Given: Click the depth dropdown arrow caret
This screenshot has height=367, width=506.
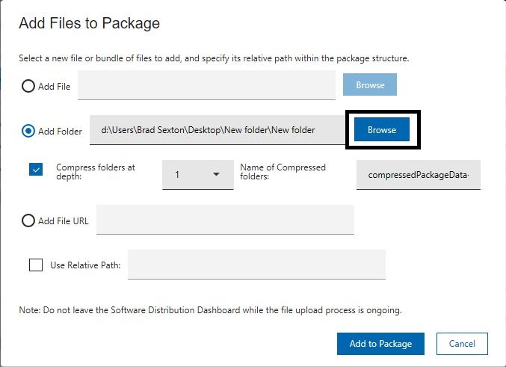Looking at the screenshot, I should point(217,174).
